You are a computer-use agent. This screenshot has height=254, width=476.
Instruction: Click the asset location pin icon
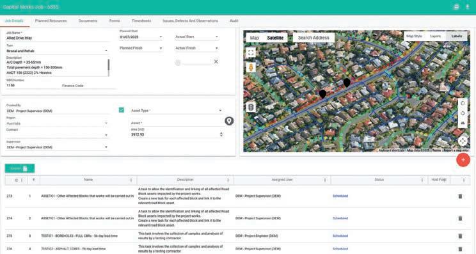(229, 121)
